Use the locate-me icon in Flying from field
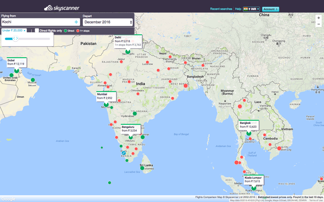Image resolution: width=324 pixels, height=202 pixels. (x=76, y=22)
